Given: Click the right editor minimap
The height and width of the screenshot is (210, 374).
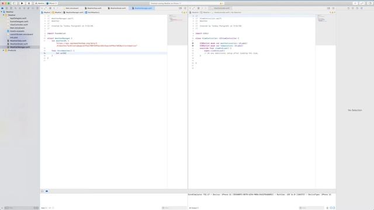Looking at the screenshot, I should pos(325,30).
